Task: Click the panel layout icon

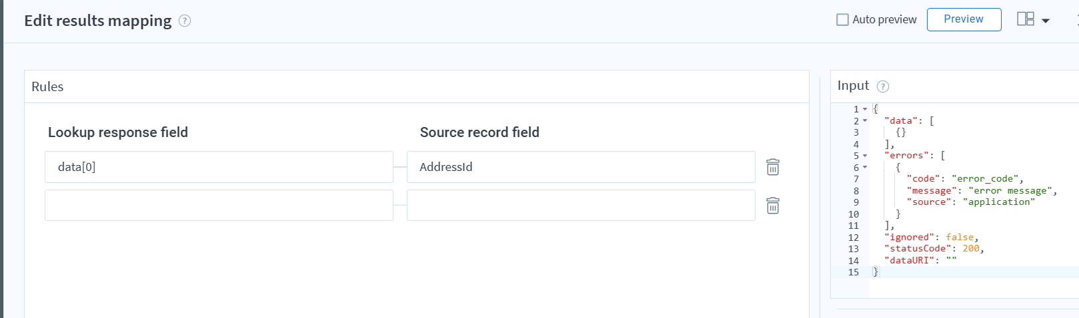Action: (1025, 19)
